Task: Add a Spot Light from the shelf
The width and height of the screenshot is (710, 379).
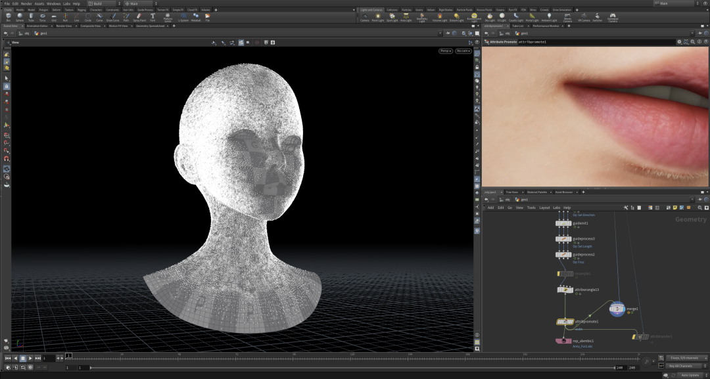Action: coord(392,17)
